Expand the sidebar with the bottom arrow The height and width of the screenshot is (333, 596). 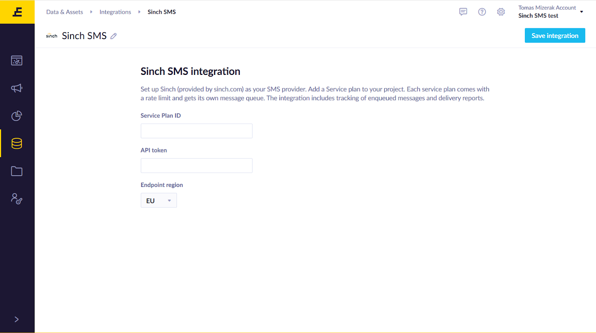(x=16, y=319)
